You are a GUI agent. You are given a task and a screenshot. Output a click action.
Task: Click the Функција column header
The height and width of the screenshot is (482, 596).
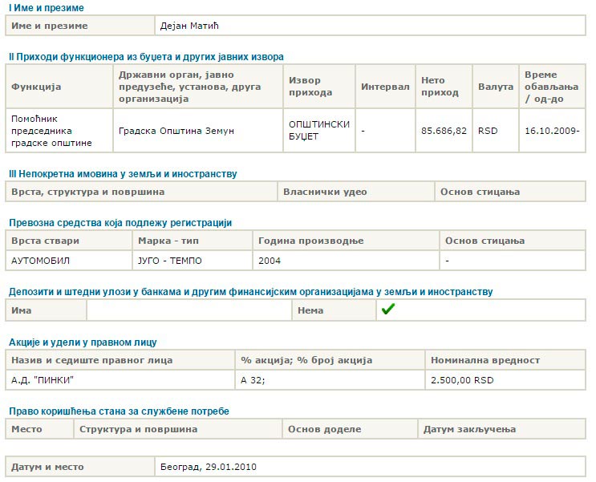point(36,87)
